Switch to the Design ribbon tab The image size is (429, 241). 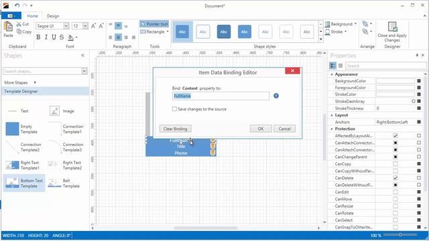[x=53, y=16]
